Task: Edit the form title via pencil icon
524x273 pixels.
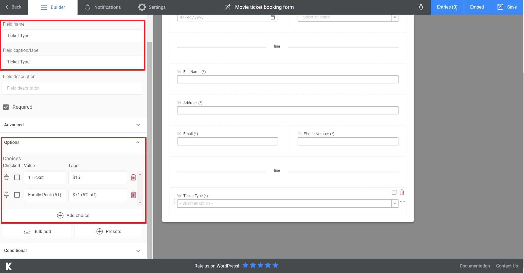Action: tap(227, 7)
